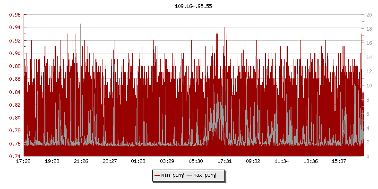378x189 pixels.
Task: Select the 05:30 x-axis time label
Action: tap(196, 161)
